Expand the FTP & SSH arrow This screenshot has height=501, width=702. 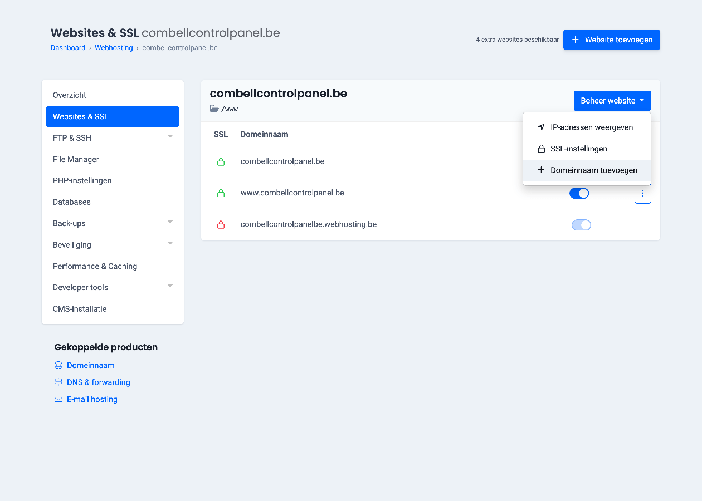[x=170, y=136]
